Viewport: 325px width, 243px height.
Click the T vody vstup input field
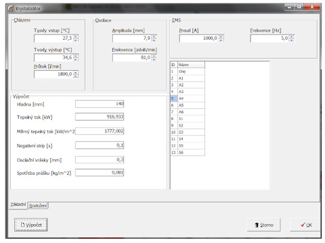(53, 38)
